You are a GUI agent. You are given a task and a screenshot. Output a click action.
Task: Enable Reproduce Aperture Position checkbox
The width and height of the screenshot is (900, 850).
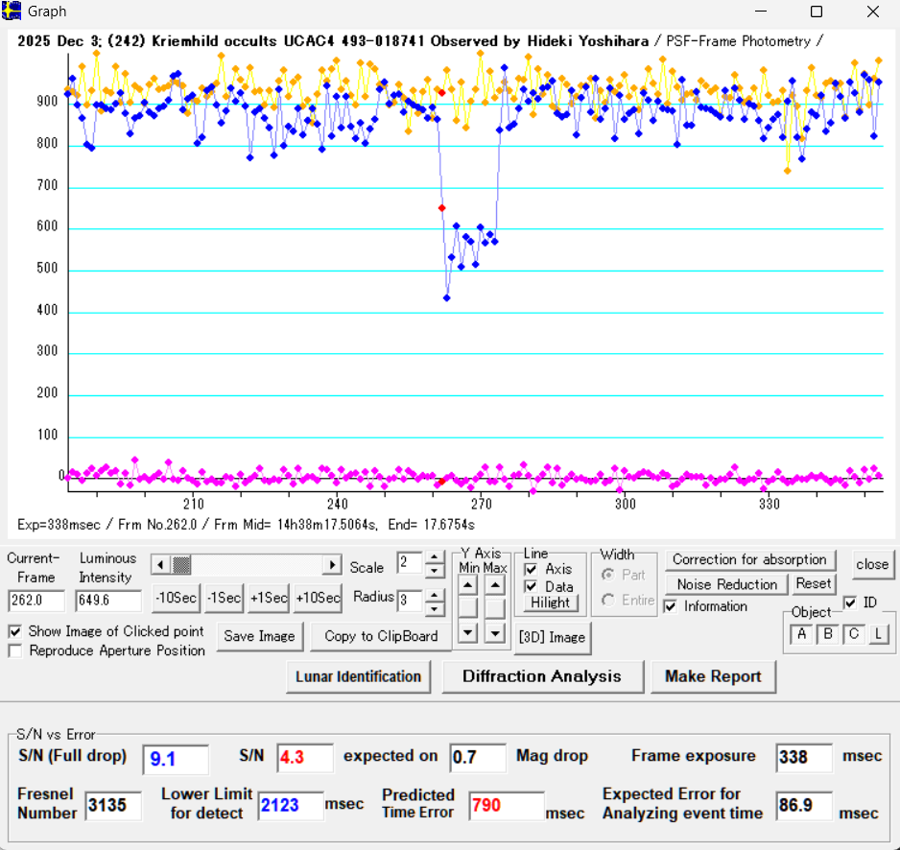tap(15, 650)
